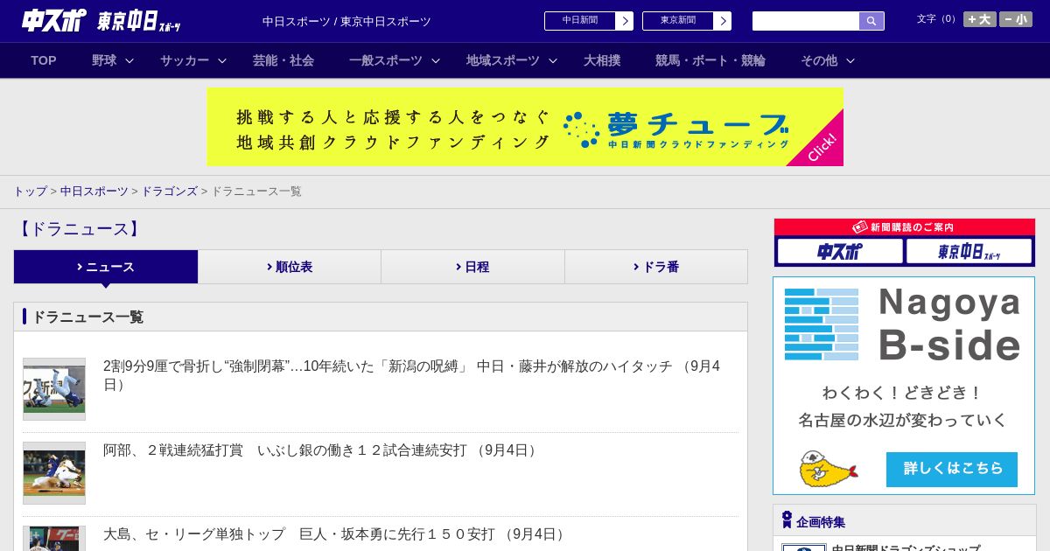Decrease font size with －小 button
This screenshot has width=1050, height=551.
(x=1016, y=19)
